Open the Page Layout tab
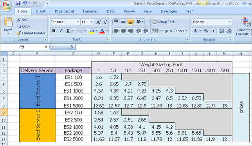The image size is (252, 146). (65, 11)
